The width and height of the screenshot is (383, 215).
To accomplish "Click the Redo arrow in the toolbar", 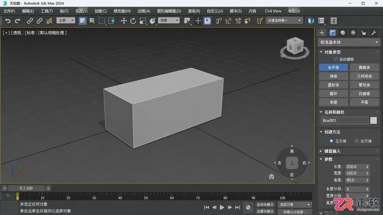I will [18, 21].
